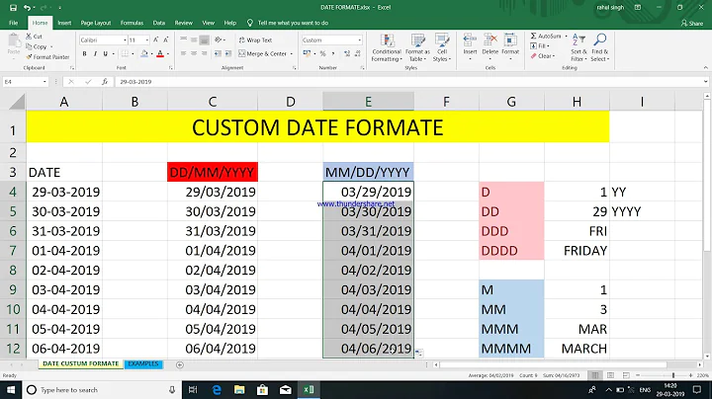Set Top Align for the cells
Screen dimensions: 712x399
184,40
